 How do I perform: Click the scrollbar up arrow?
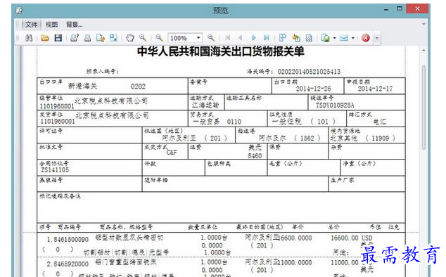423,51
